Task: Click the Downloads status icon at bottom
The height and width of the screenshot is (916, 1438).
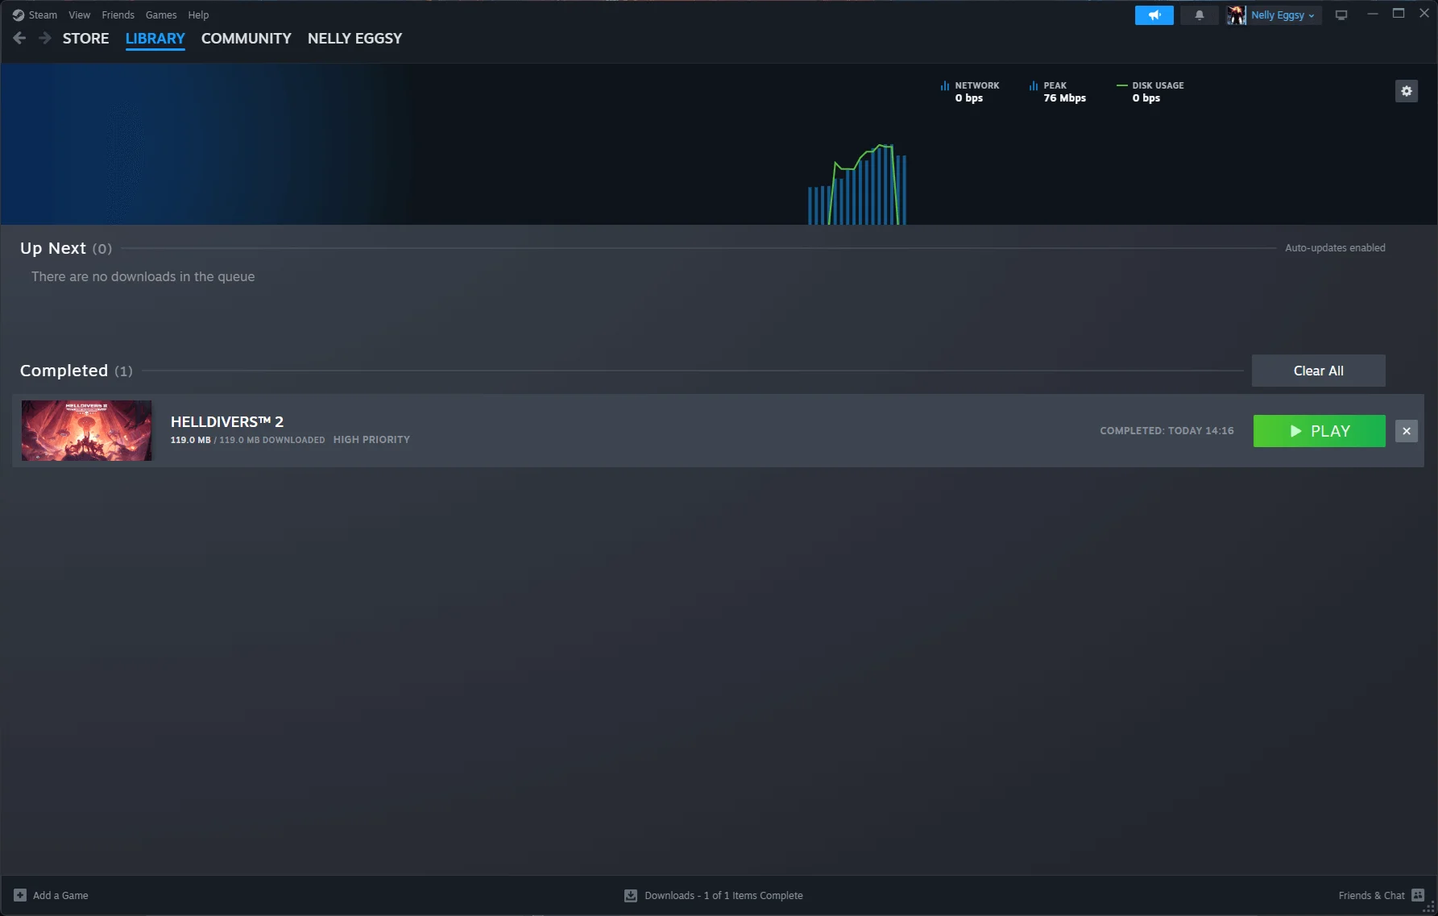Action: [631, 895]
